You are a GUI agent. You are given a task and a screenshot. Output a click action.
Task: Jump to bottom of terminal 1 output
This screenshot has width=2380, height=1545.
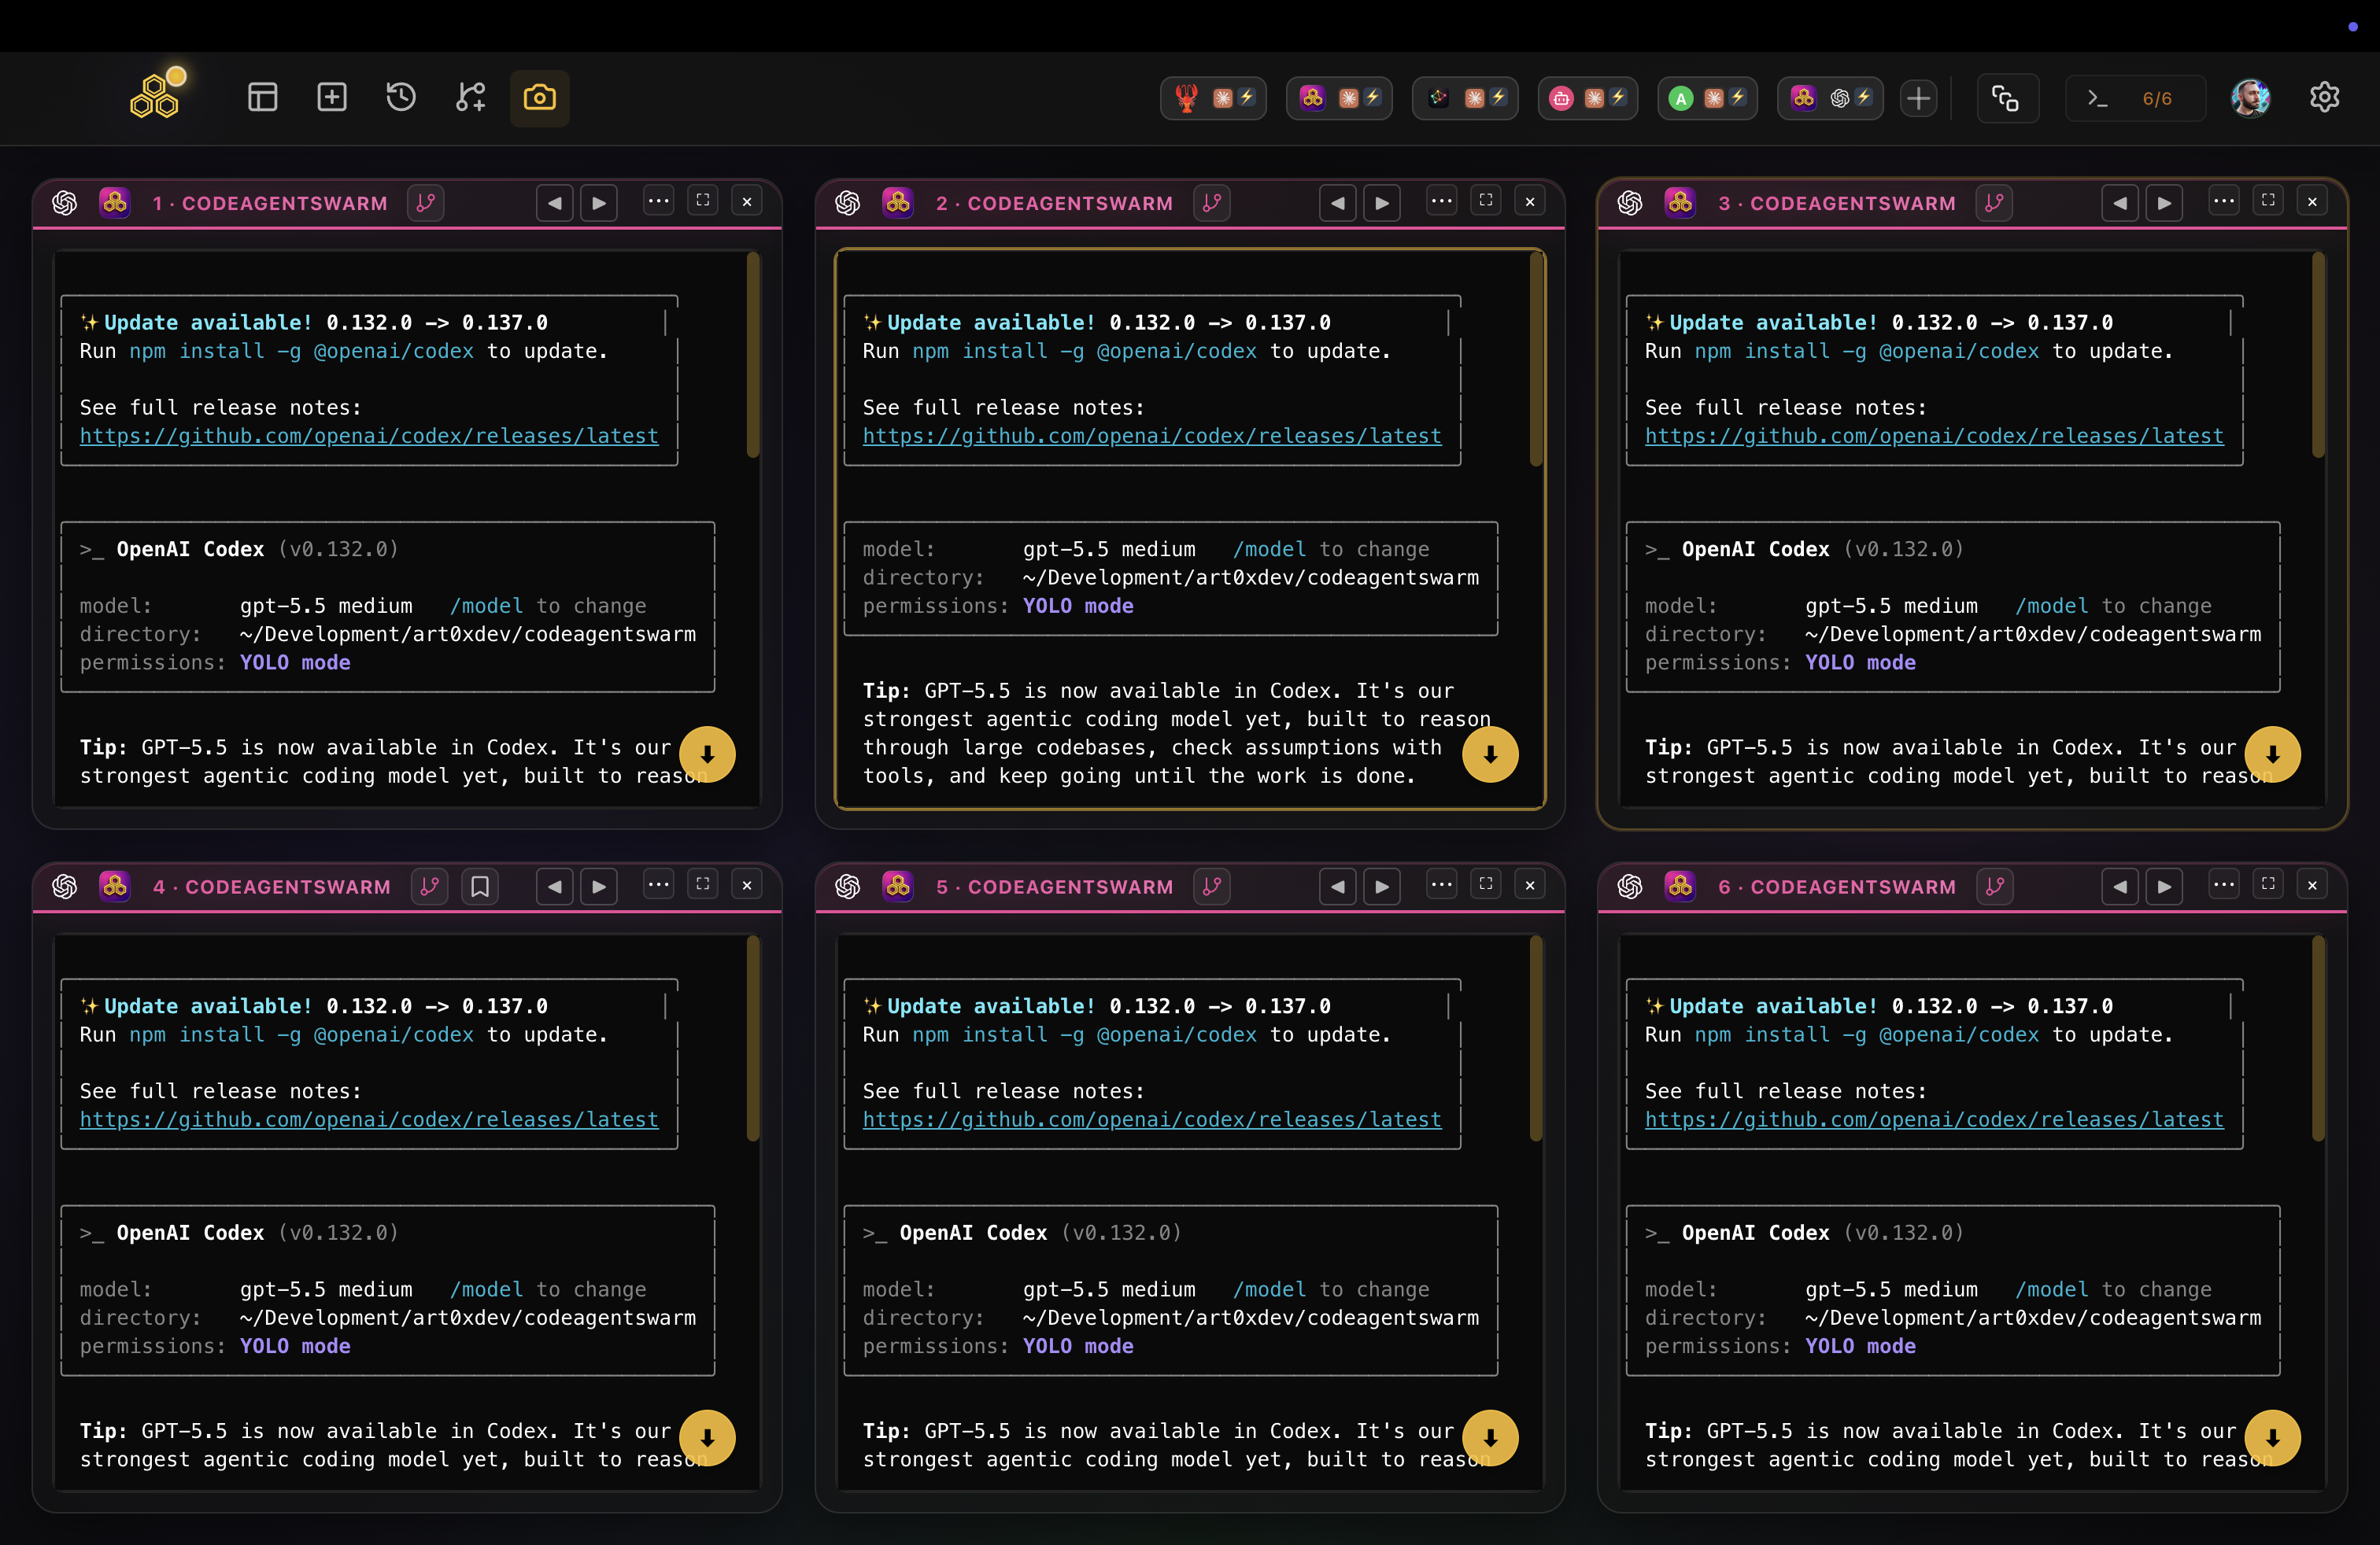tap(707, 754)
